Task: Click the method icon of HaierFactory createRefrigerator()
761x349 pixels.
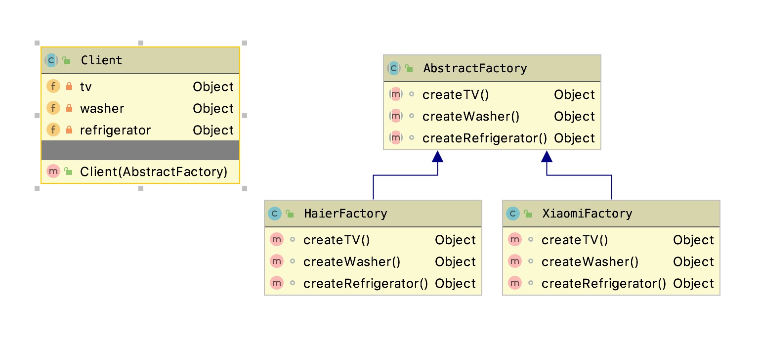Action: tap(277, 283)
